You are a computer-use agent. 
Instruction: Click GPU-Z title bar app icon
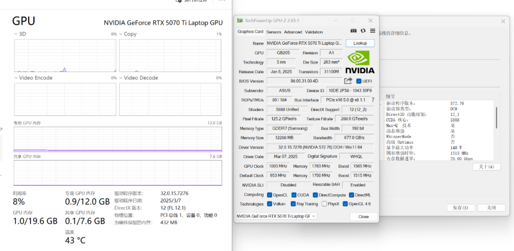(x=240, y=20)
